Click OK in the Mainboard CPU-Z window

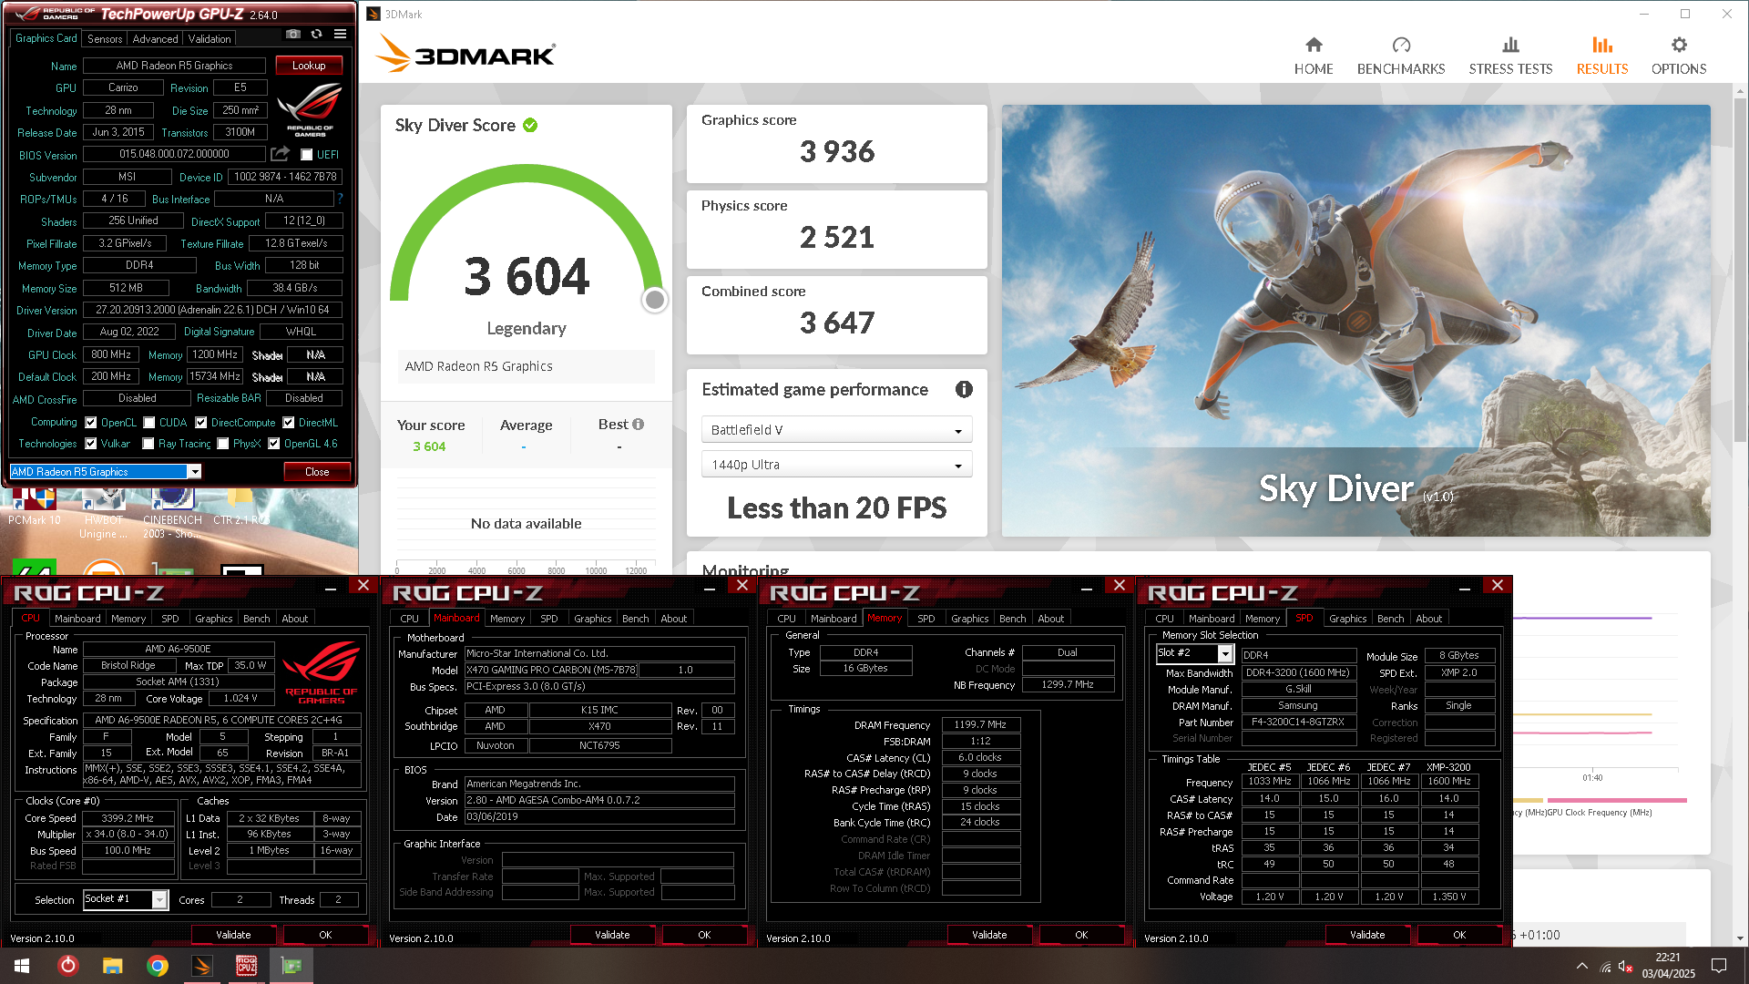[x=704, y=935]
